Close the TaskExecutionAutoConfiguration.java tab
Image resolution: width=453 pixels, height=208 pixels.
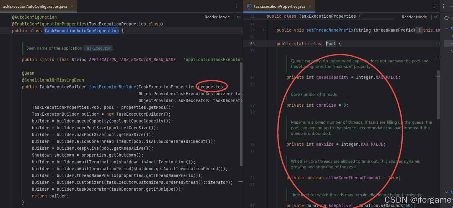[72, 6]
